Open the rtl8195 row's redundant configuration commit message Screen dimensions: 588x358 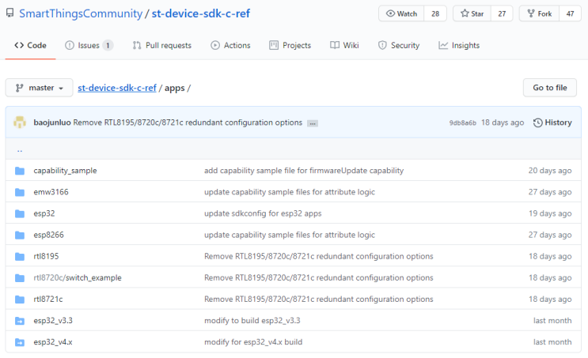coord(319,257)
